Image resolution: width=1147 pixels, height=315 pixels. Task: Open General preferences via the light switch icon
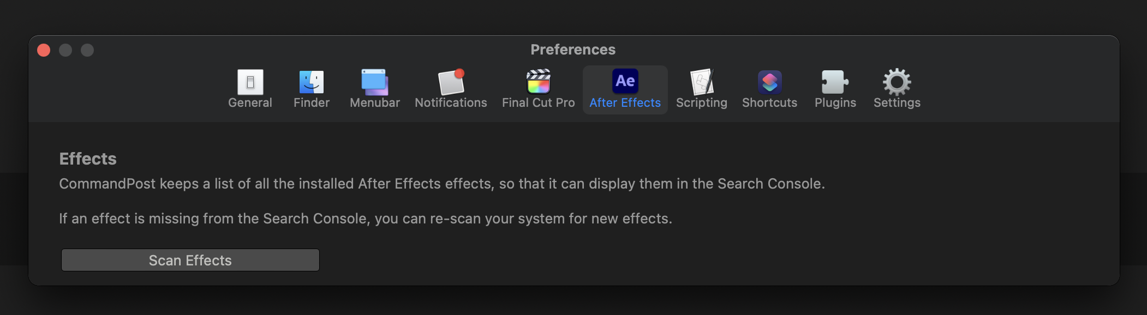250,82
